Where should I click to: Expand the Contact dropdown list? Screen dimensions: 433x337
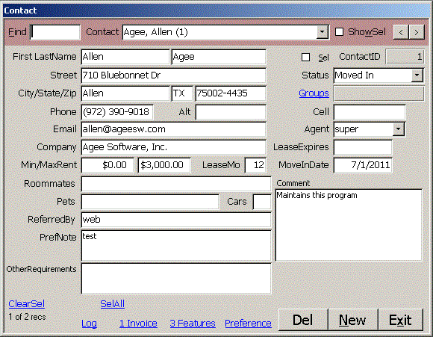[322, 32]
